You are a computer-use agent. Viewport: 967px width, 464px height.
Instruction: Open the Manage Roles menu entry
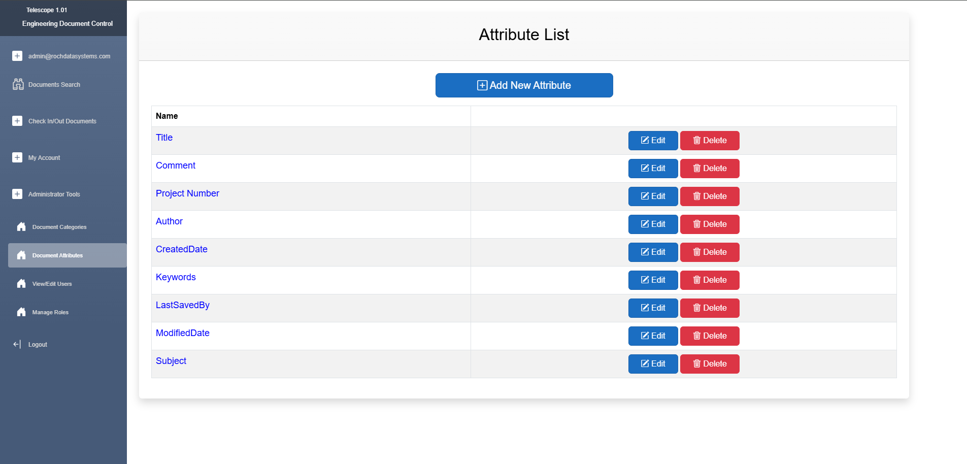50,312
